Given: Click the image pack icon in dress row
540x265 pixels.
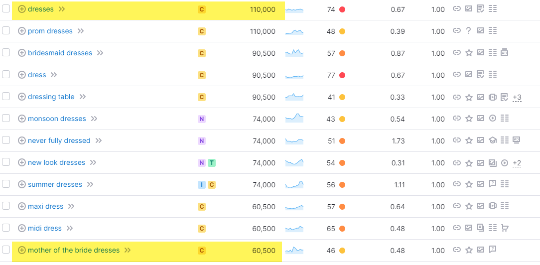Looking at the screenshot, I should click(469, 74).
